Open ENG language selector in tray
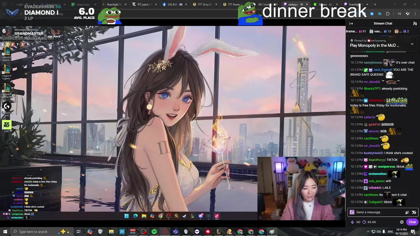This screenshot has width=420, height=236. (x=390, y=232)
